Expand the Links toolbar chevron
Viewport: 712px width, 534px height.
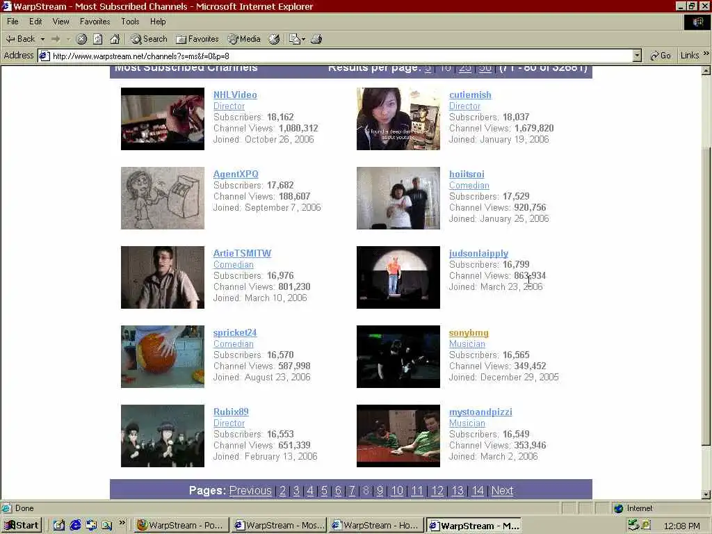click(x=706, y=54)
